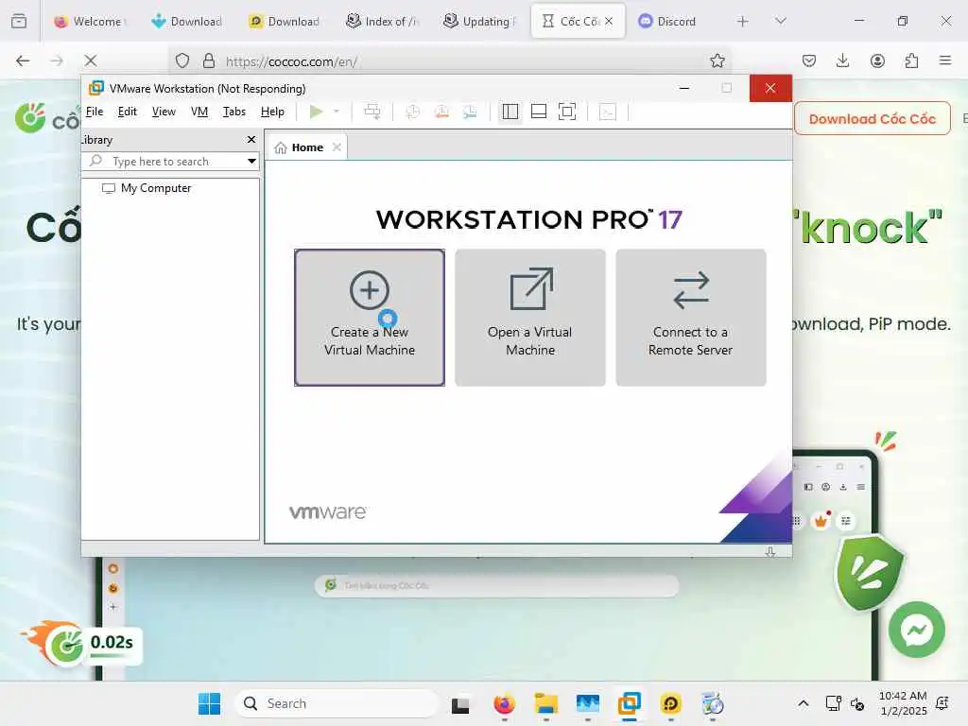Close the Library panel
This screenshot has width=968, height=726.
[x=251, y=140]
